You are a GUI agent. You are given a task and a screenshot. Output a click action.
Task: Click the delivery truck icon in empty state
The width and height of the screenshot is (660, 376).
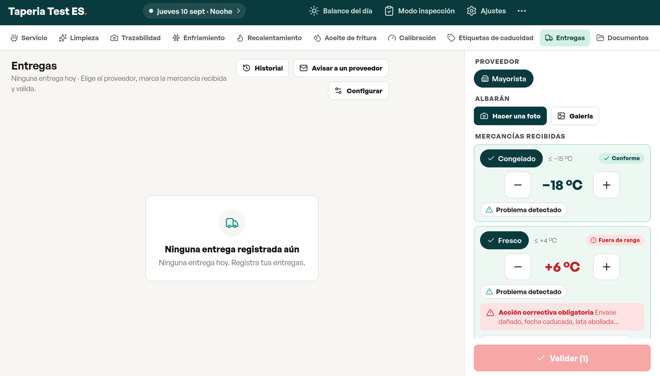(x=232, y=223)
